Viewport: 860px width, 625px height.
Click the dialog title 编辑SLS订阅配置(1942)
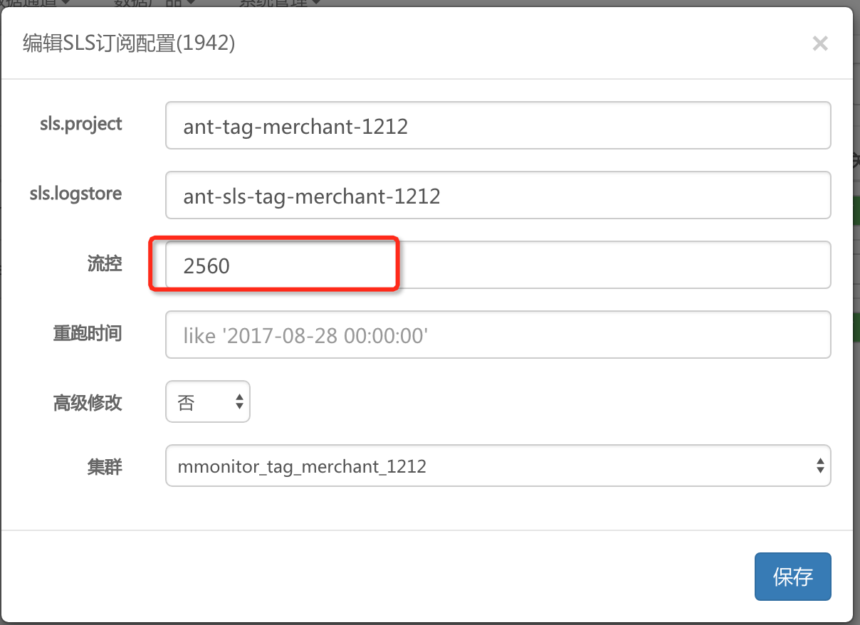point(129,43)
